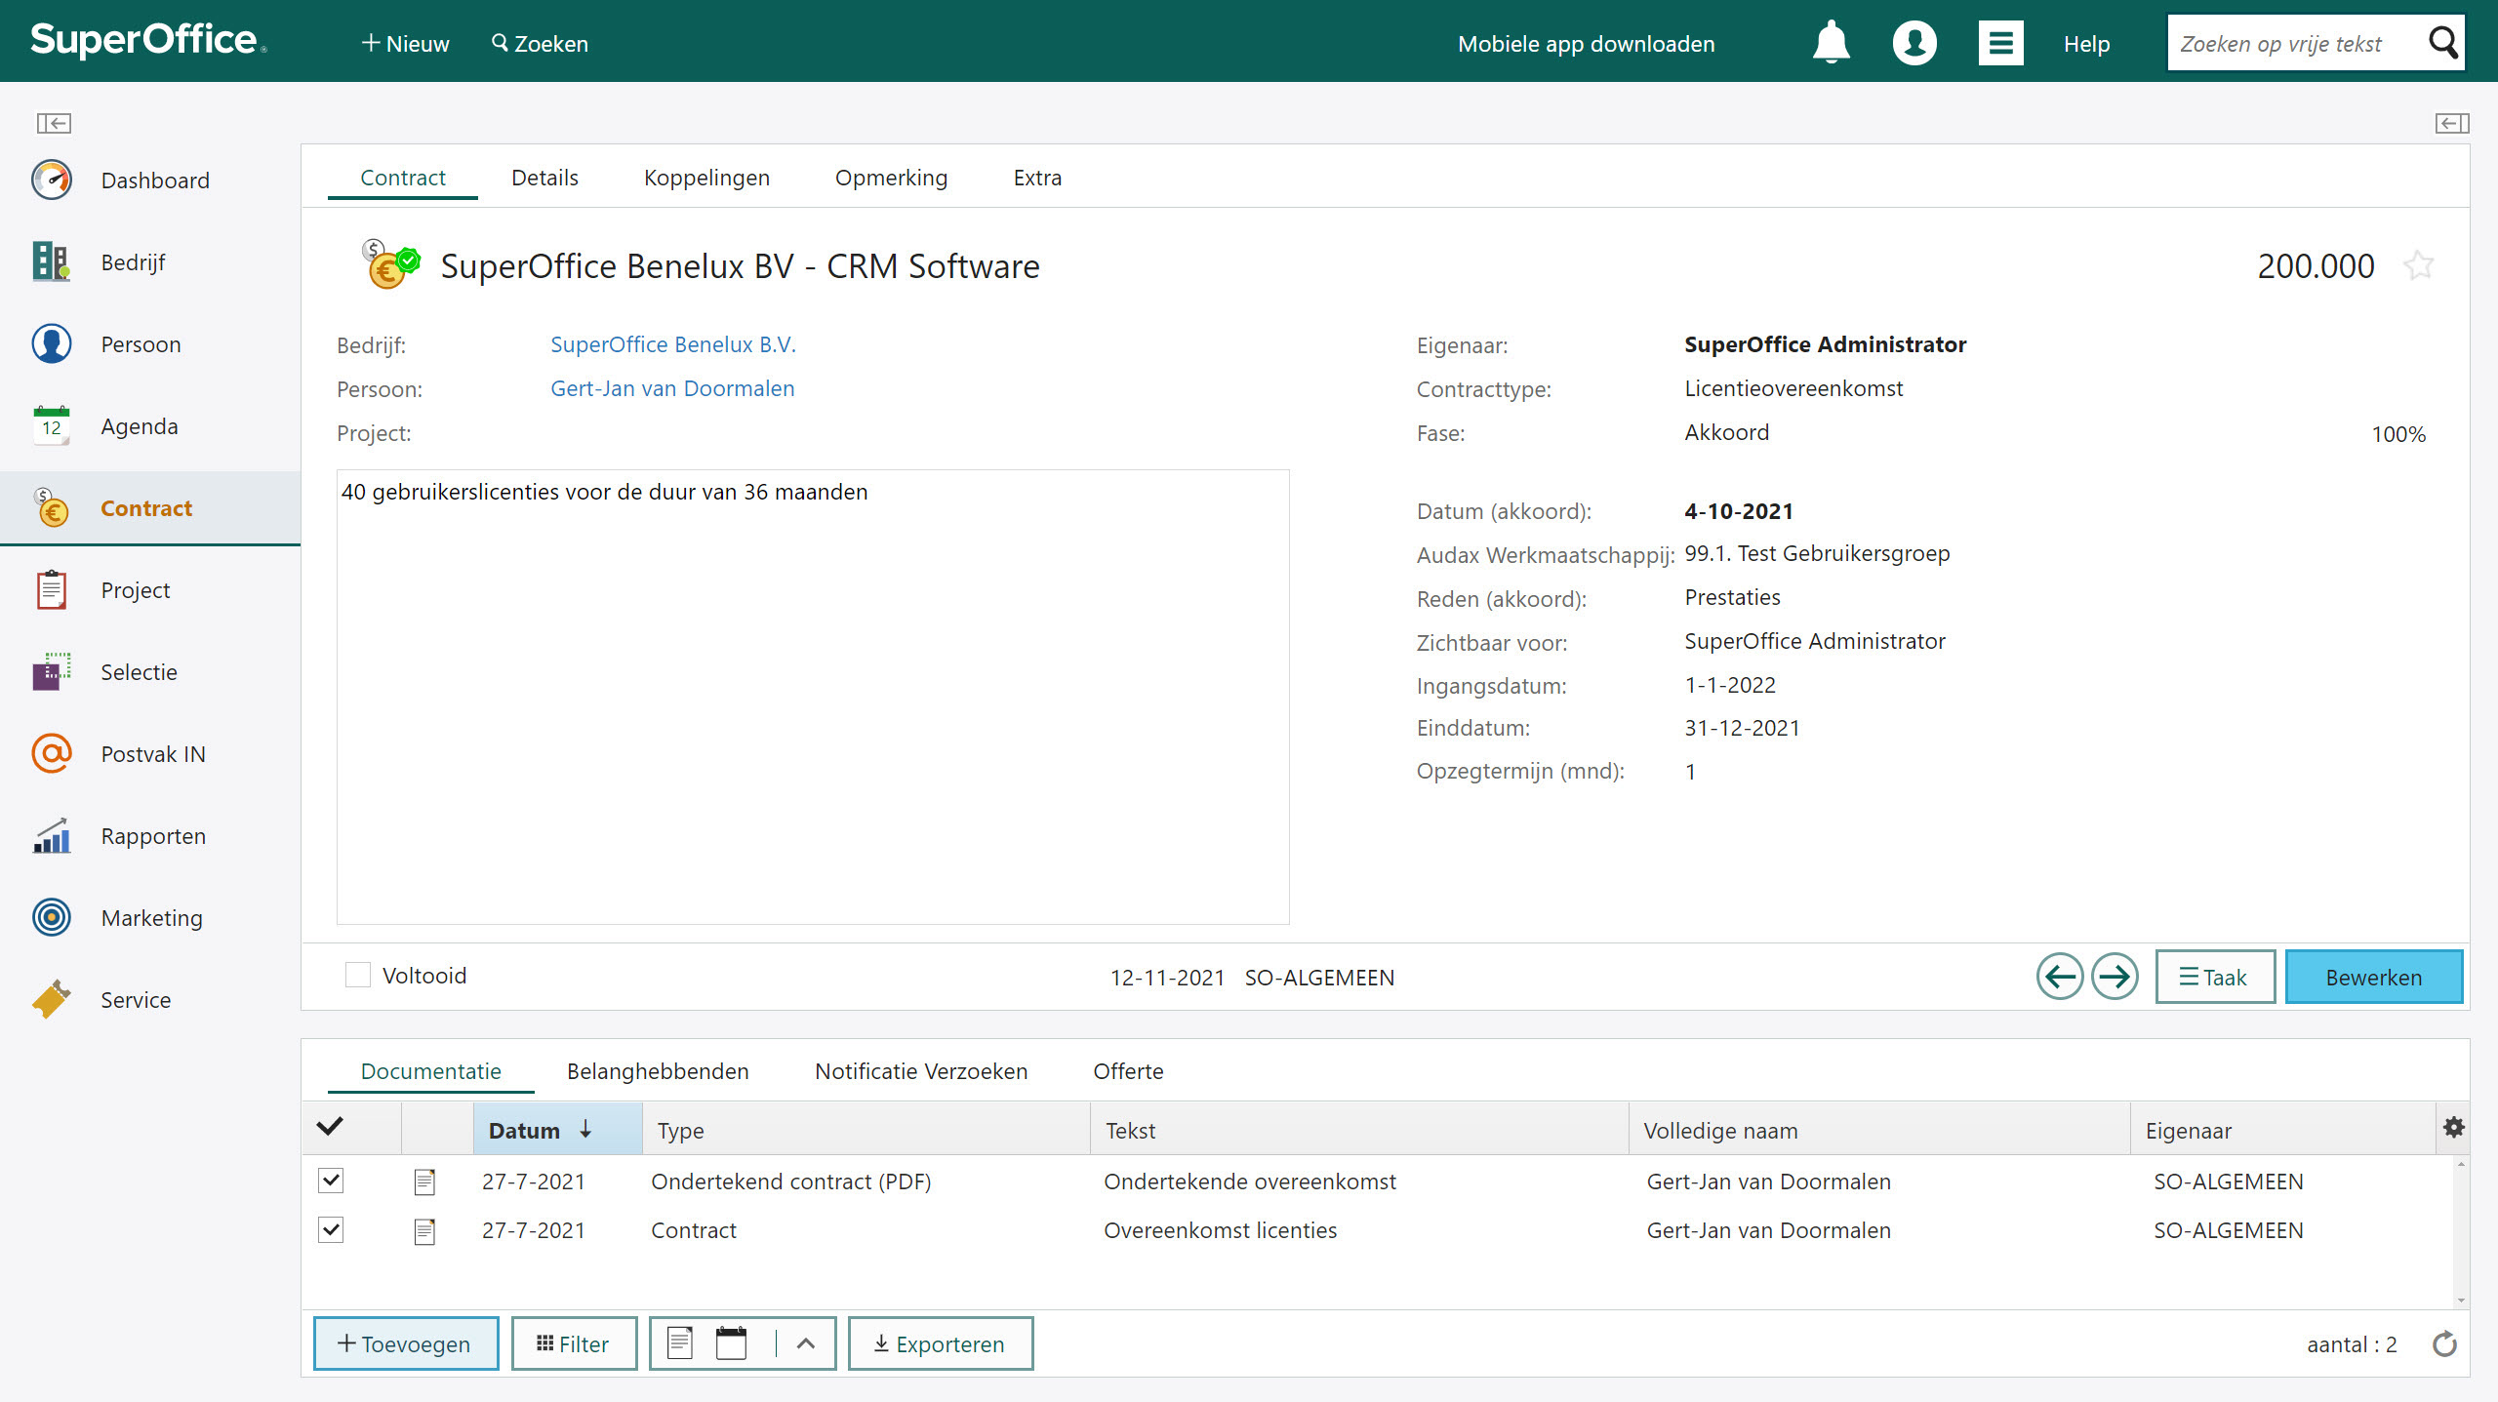
Task: Open the Offerte tab
Action: (x=1128, y=1071)
